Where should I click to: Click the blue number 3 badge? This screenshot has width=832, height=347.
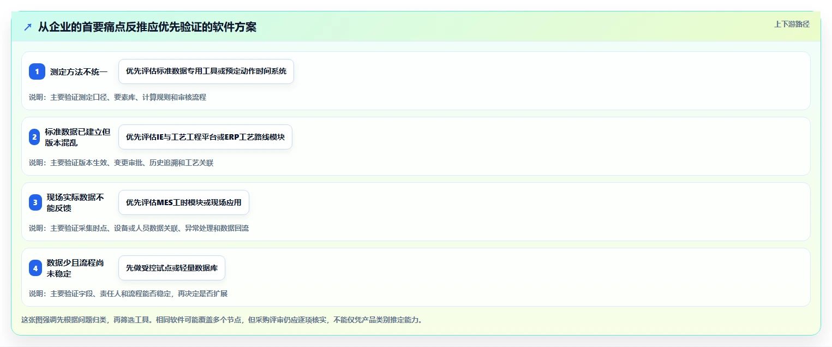[35, 202]
